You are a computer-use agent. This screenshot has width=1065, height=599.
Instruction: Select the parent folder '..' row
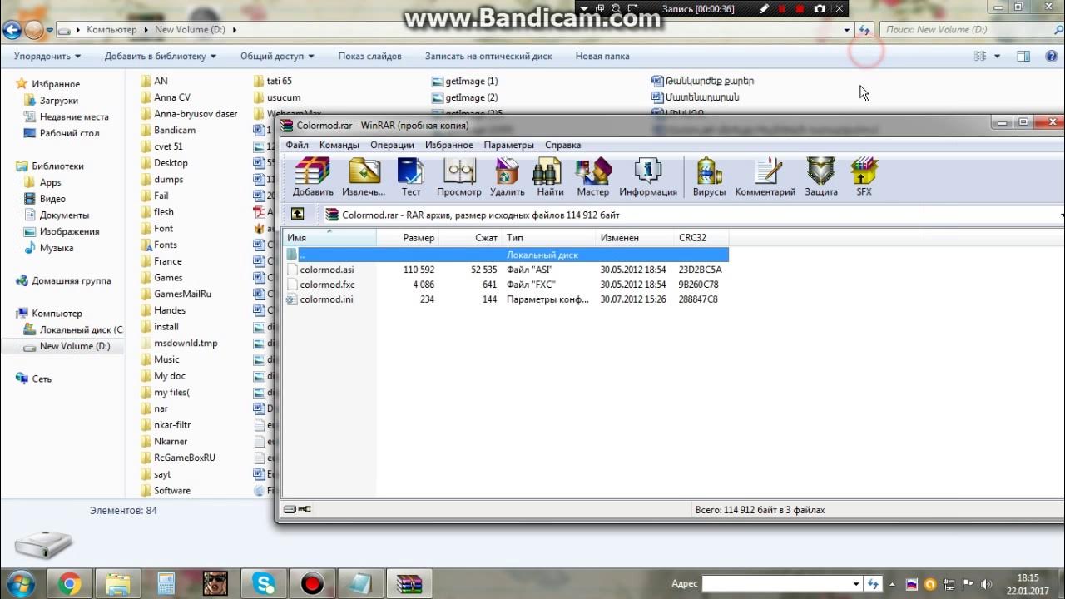(506, 255)
